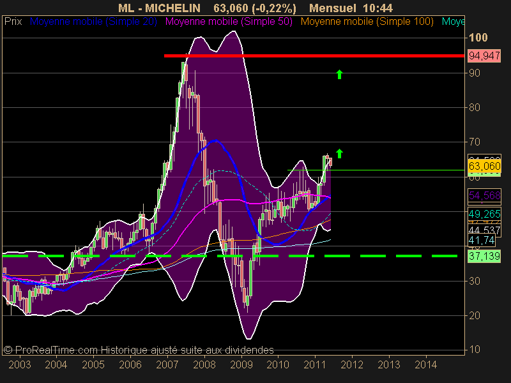Click the red 94,947 price label

(x=484, y=56)
